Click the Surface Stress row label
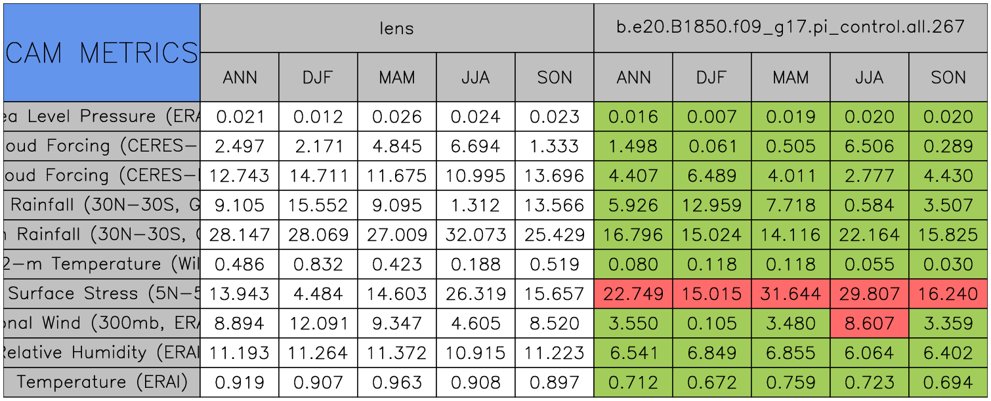Viewport: 991px width, 401px height. click(102, 293)
